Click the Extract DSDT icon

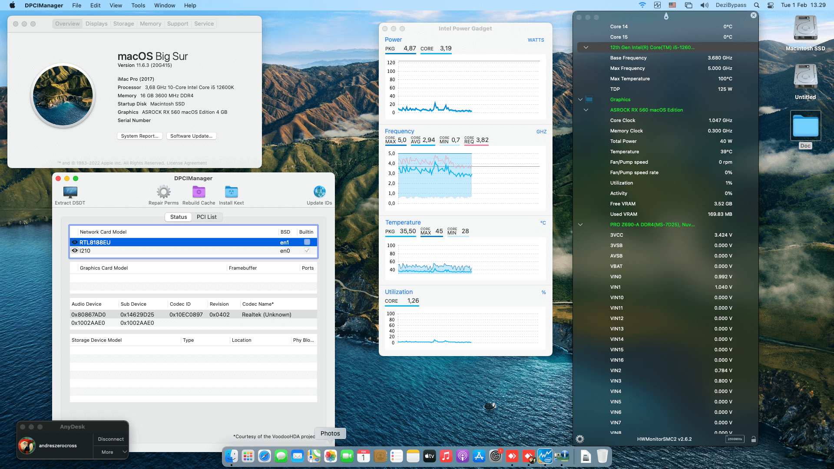pos(70,192)
